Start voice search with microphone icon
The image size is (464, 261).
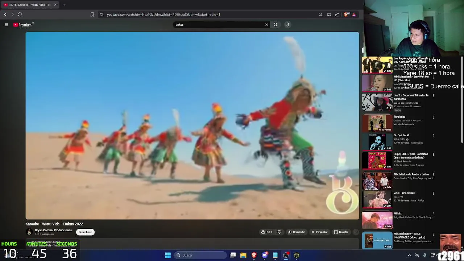tap(288, 25)
